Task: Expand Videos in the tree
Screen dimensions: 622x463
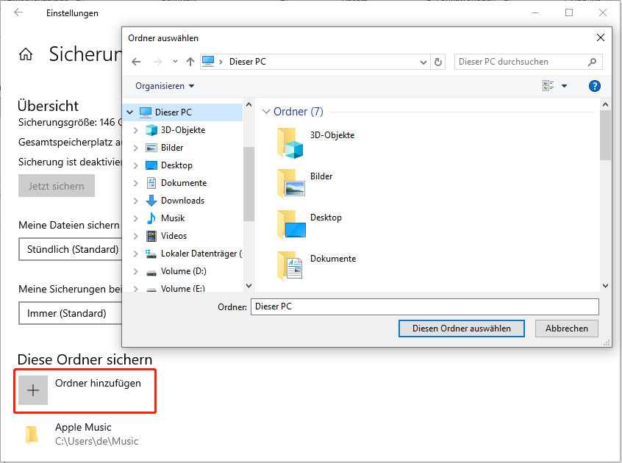Action: (136, 236)
